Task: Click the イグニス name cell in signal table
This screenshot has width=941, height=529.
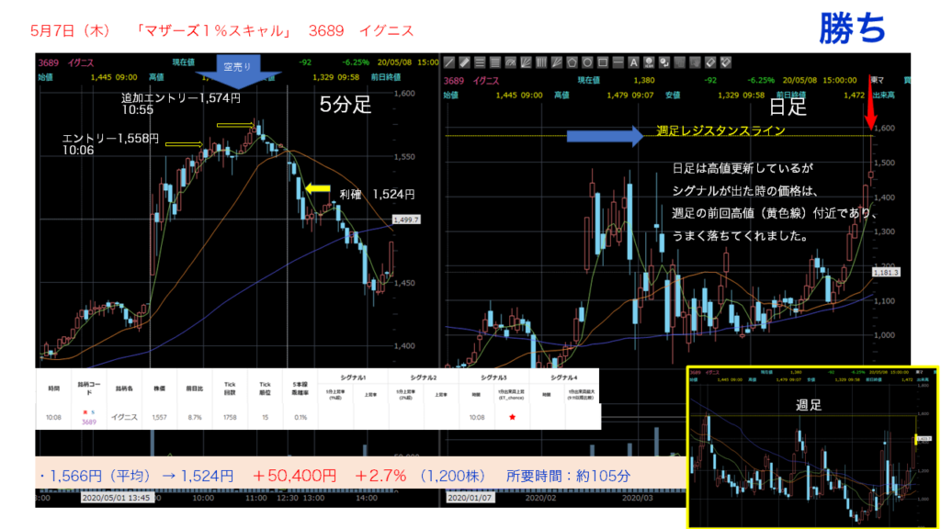Action: point(124,418)
